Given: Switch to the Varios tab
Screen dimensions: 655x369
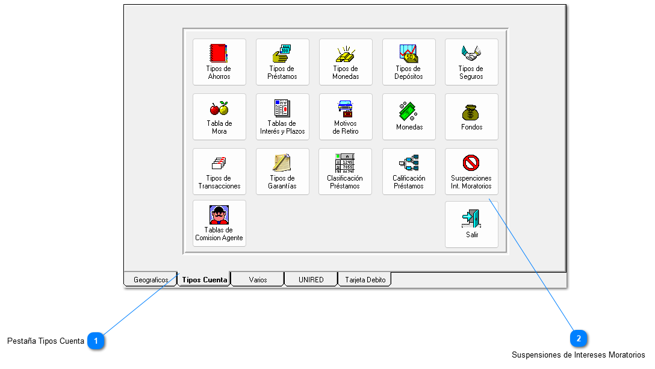Looking at the screenshot, I should point(258,280).
